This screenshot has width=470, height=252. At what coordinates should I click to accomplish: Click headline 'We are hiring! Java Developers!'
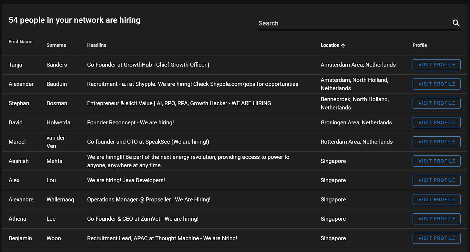pos(126,180)
